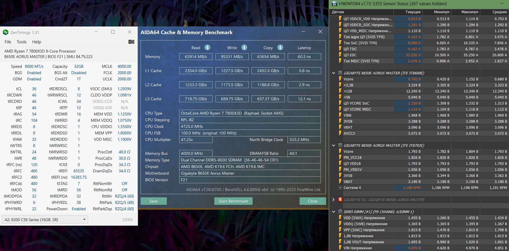
Task: Click the Read column info icon
Action: click(207, 48)
